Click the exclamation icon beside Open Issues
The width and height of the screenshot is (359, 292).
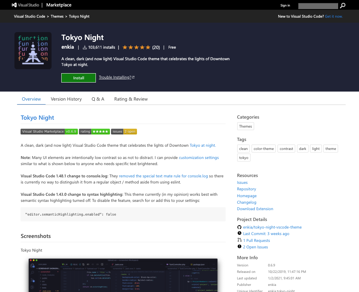pos(239,247)
